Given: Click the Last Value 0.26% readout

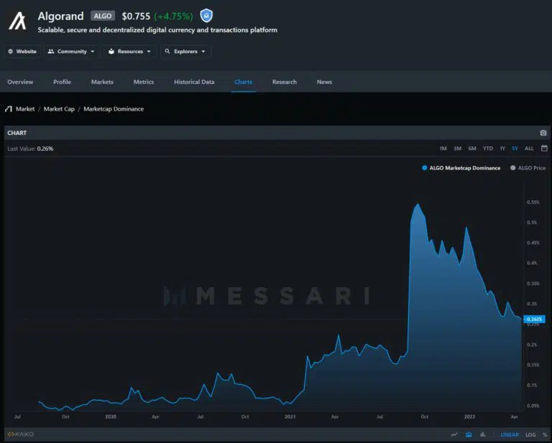Looking at the screenshot, I should 30,149.
